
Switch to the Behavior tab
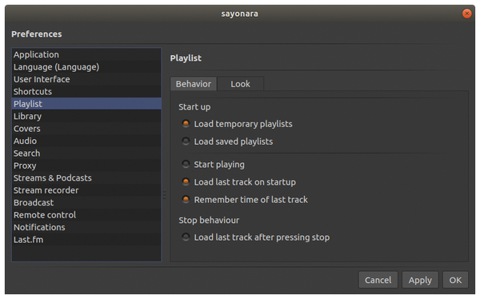point(194,84)
